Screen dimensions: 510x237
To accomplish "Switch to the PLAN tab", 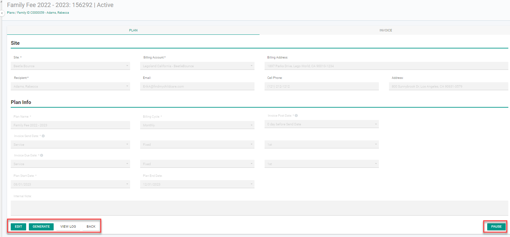I will pyautogui.click(x=133, y=30).
